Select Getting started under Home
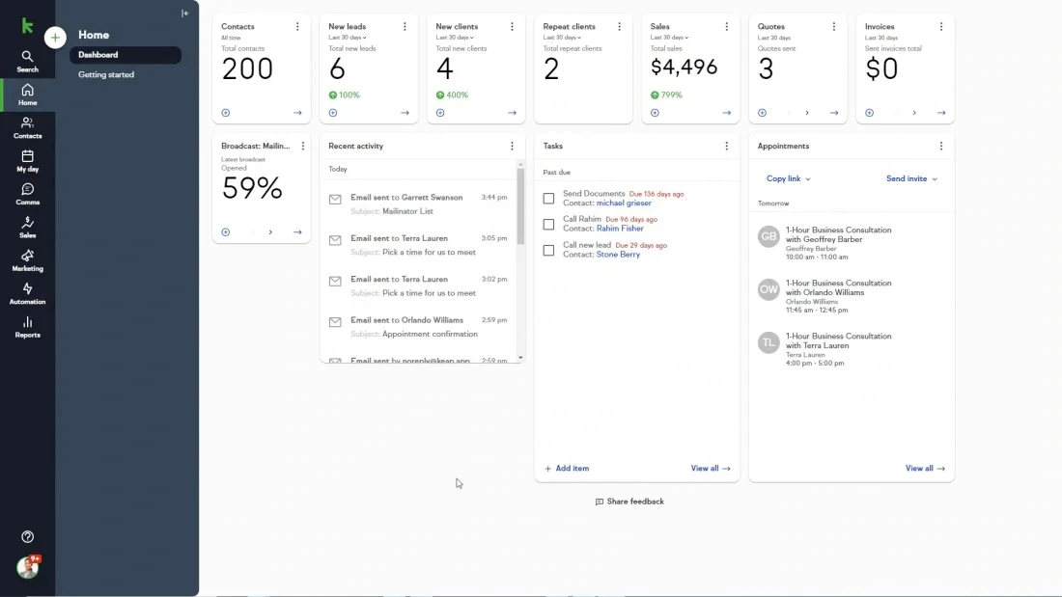1062x597 pixels. (105, 74)
